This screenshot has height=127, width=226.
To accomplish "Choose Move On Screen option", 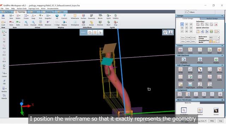I will pos(216,110).
